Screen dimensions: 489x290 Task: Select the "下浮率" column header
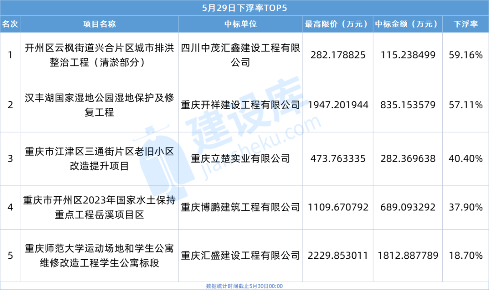click(465, 24)
